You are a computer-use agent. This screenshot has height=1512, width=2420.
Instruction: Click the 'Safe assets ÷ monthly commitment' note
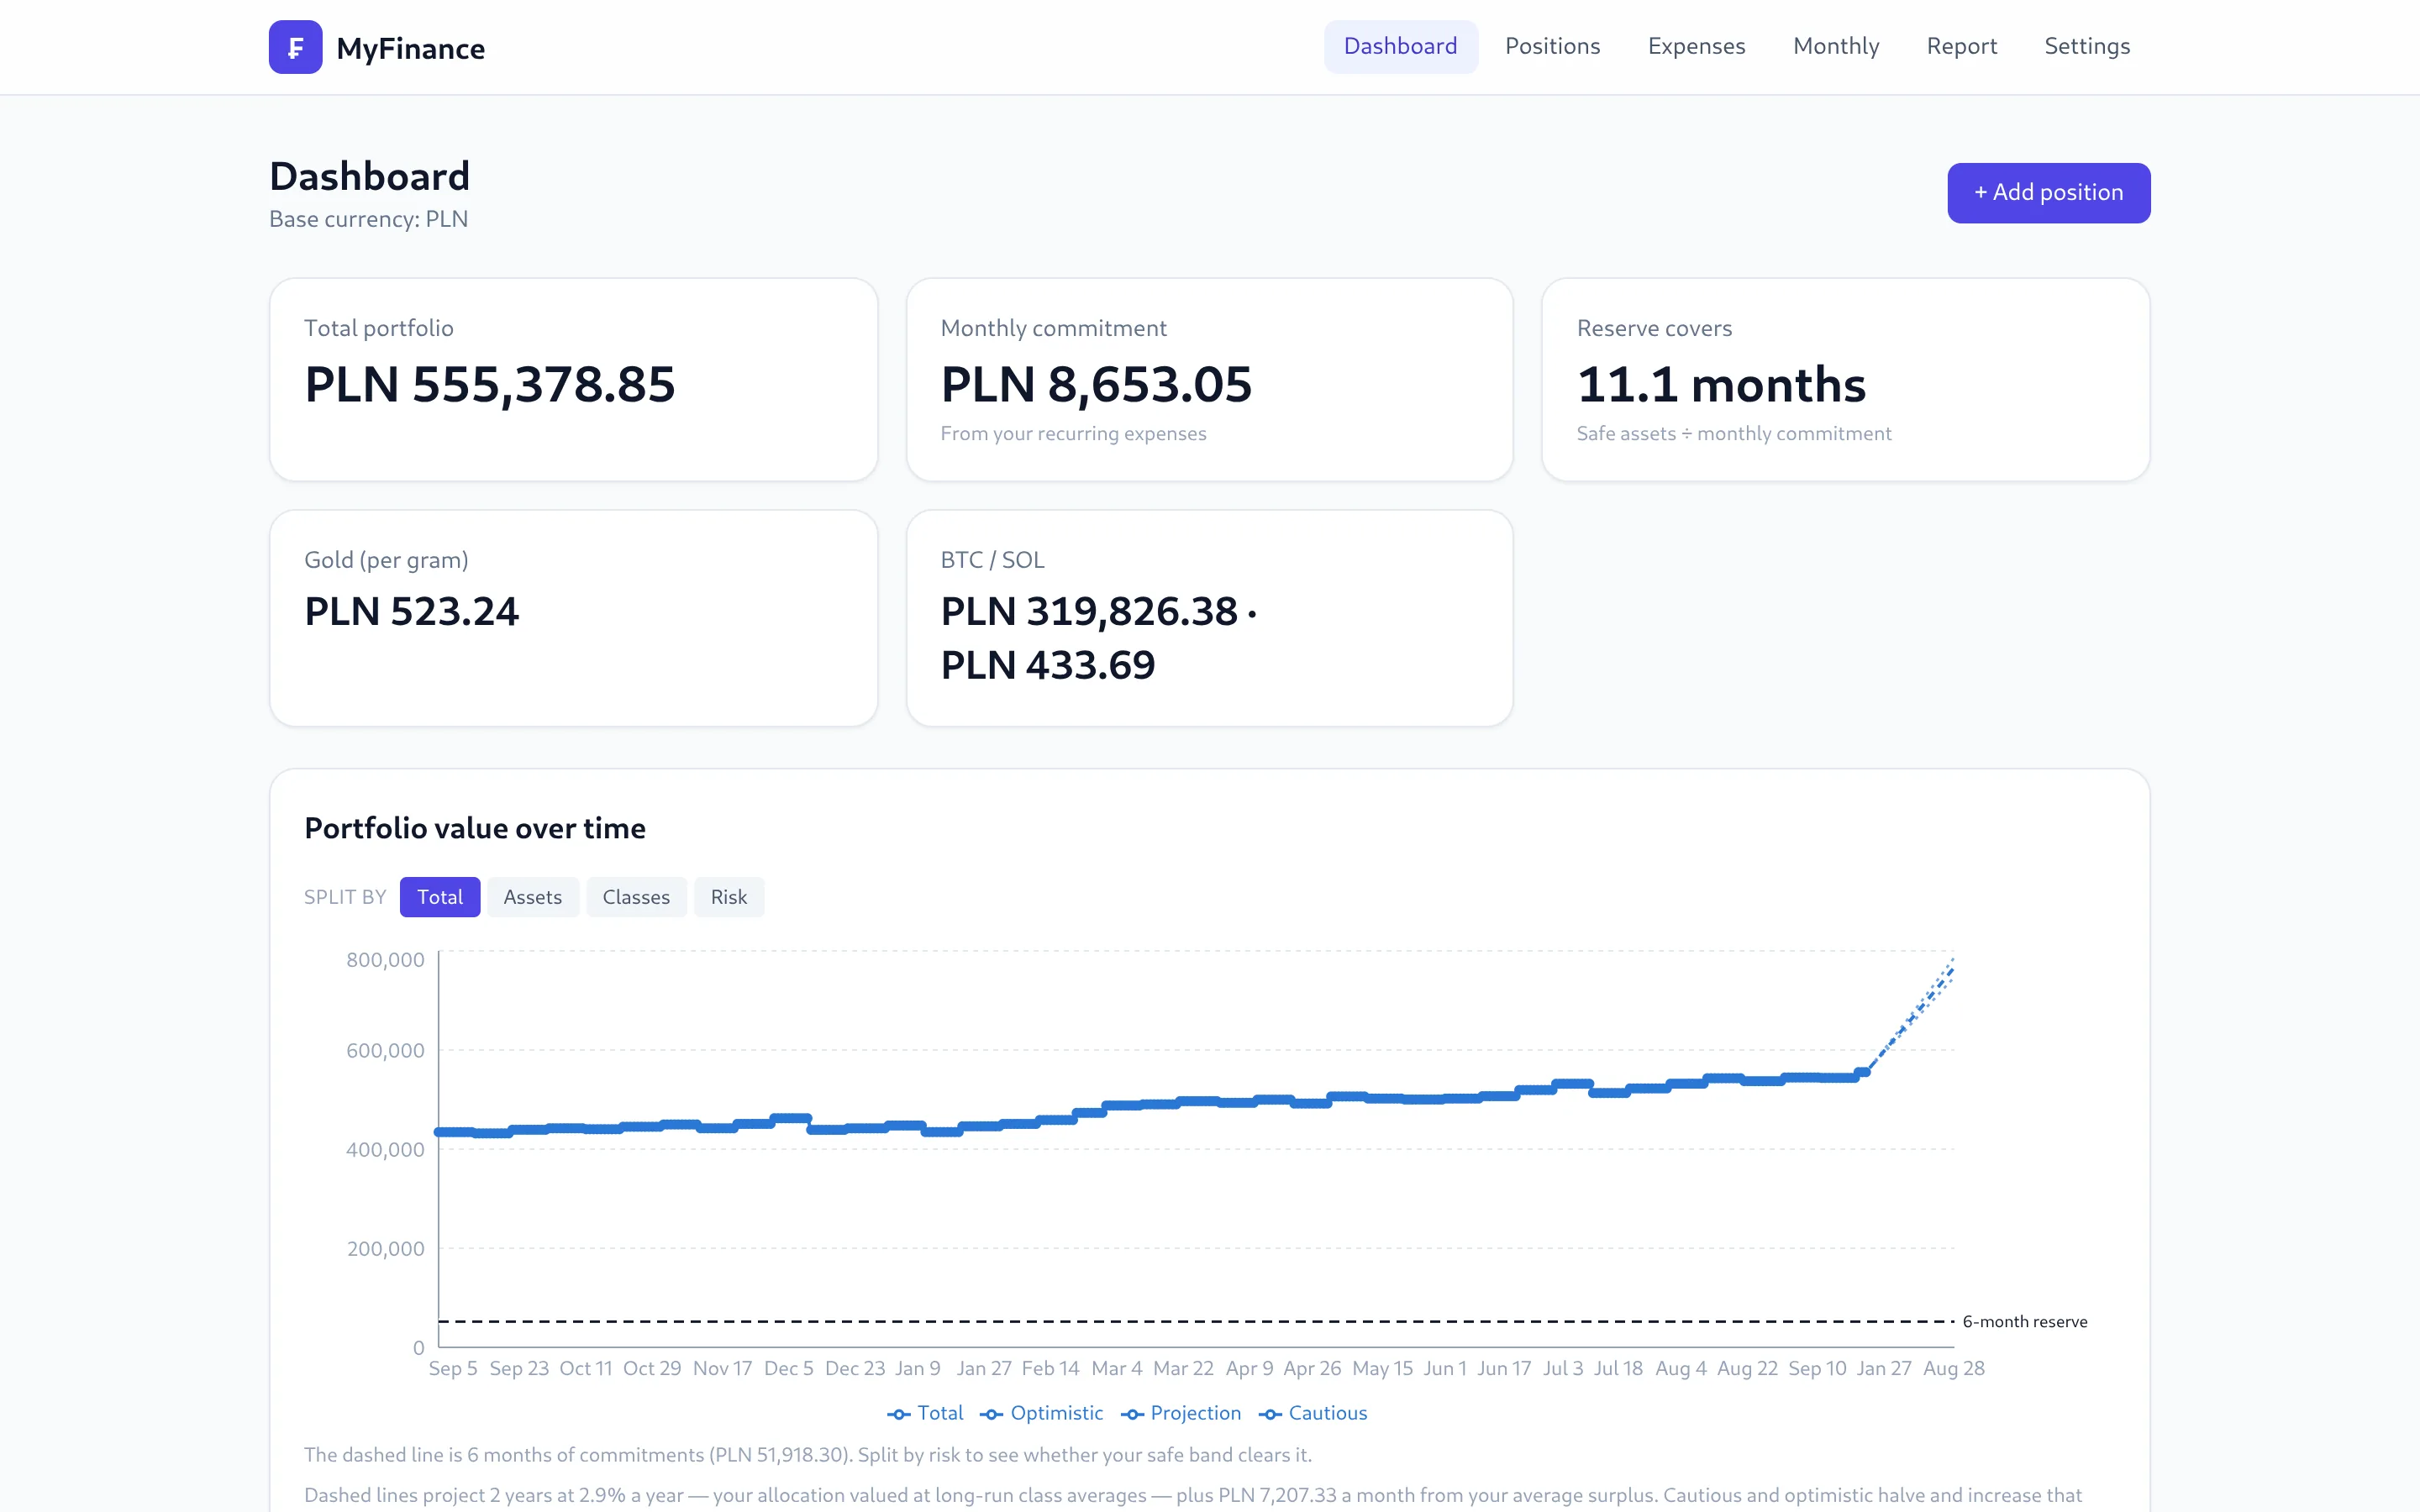(x=1734, y=433)
